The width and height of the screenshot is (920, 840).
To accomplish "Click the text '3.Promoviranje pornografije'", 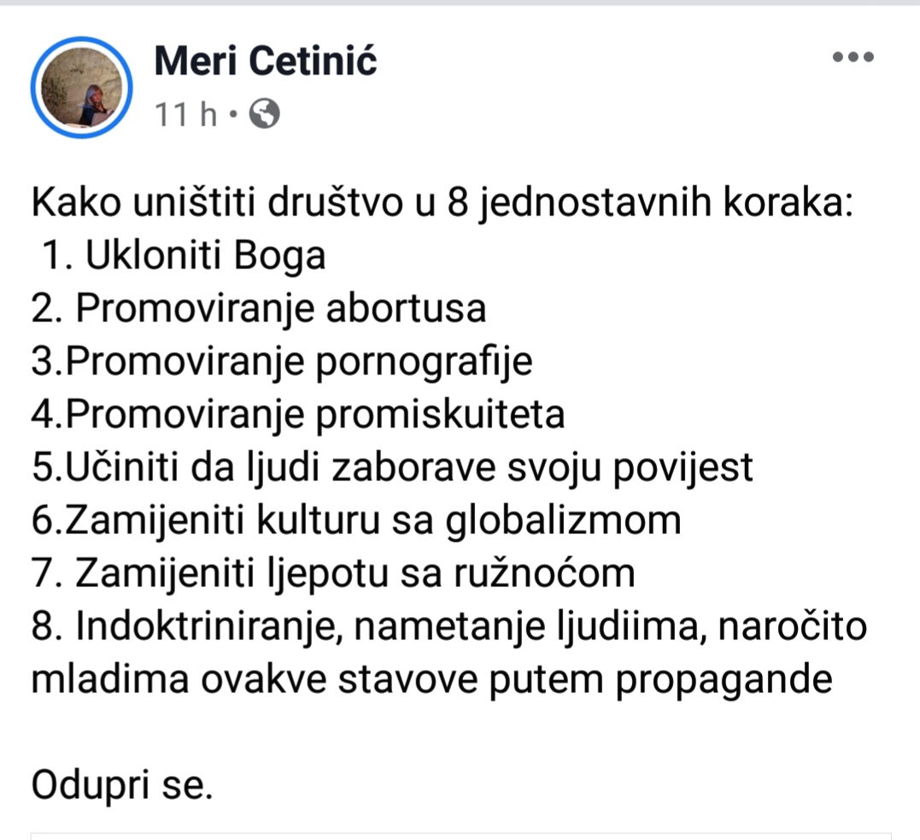I will (282, 361).
